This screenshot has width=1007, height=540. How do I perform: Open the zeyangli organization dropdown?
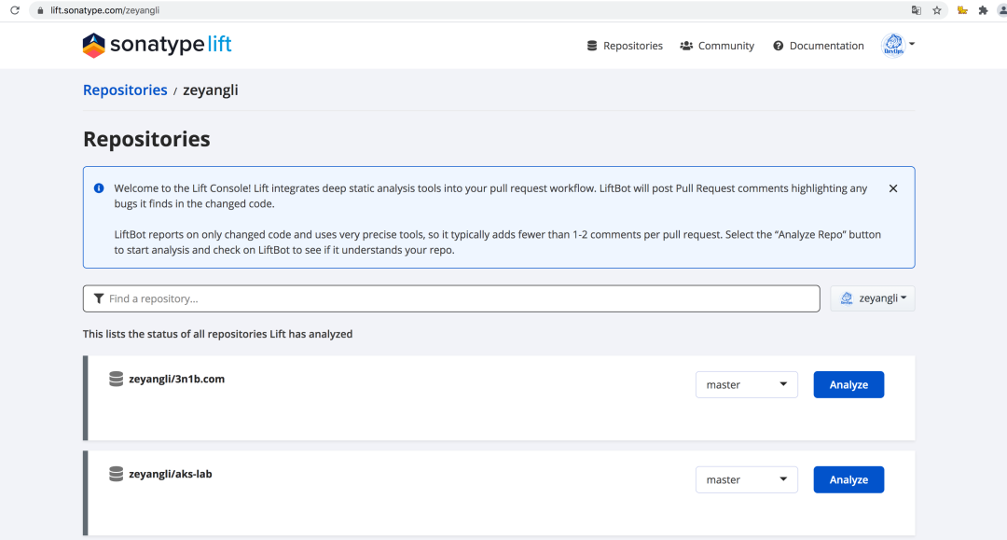(x=873, y=298)
